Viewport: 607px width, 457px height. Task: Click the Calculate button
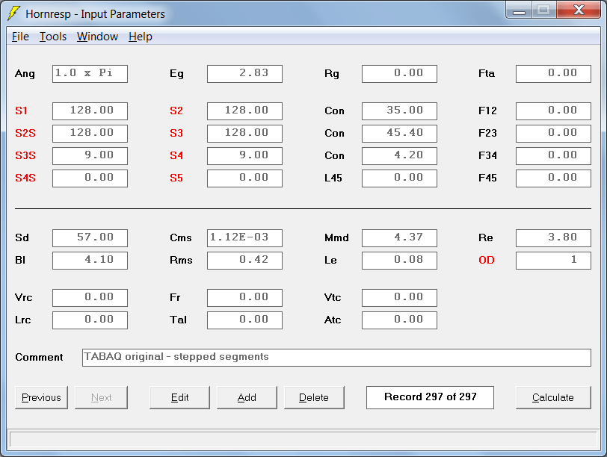[553, 397]
